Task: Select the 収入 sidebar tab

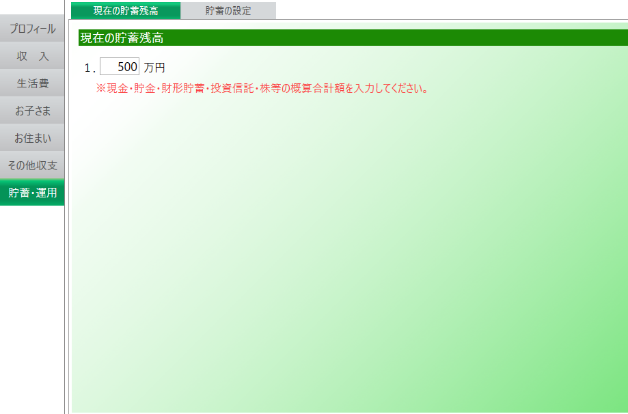Action: 32,56
